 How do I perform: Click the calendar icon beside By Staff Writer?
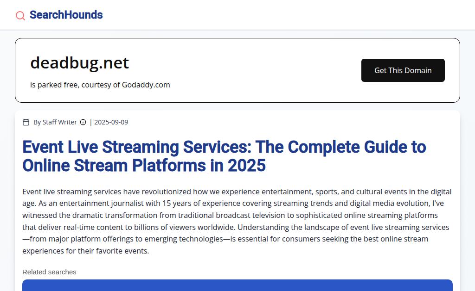pos(26,122)
